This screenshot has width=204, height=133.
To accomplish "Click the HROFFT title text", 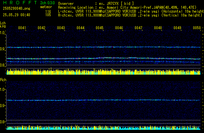I will coord(20,3).
